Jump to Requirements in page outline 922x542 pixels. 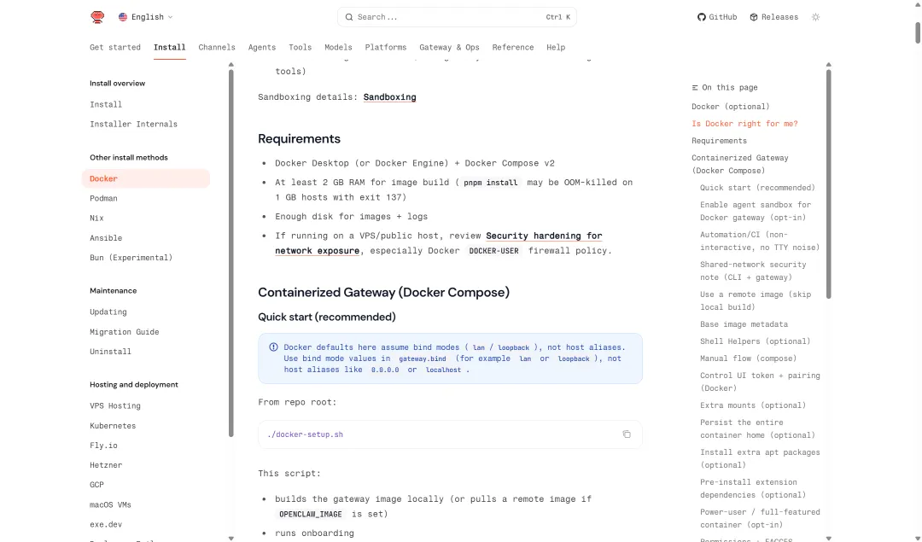[x=719, y=141]
